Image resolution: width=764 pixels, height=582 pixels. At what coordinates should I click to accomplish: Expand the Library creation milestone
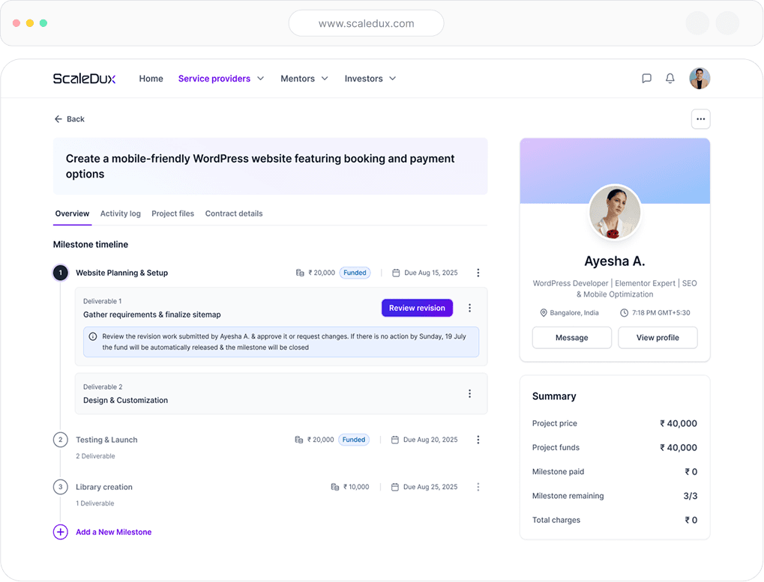point(103,487)
